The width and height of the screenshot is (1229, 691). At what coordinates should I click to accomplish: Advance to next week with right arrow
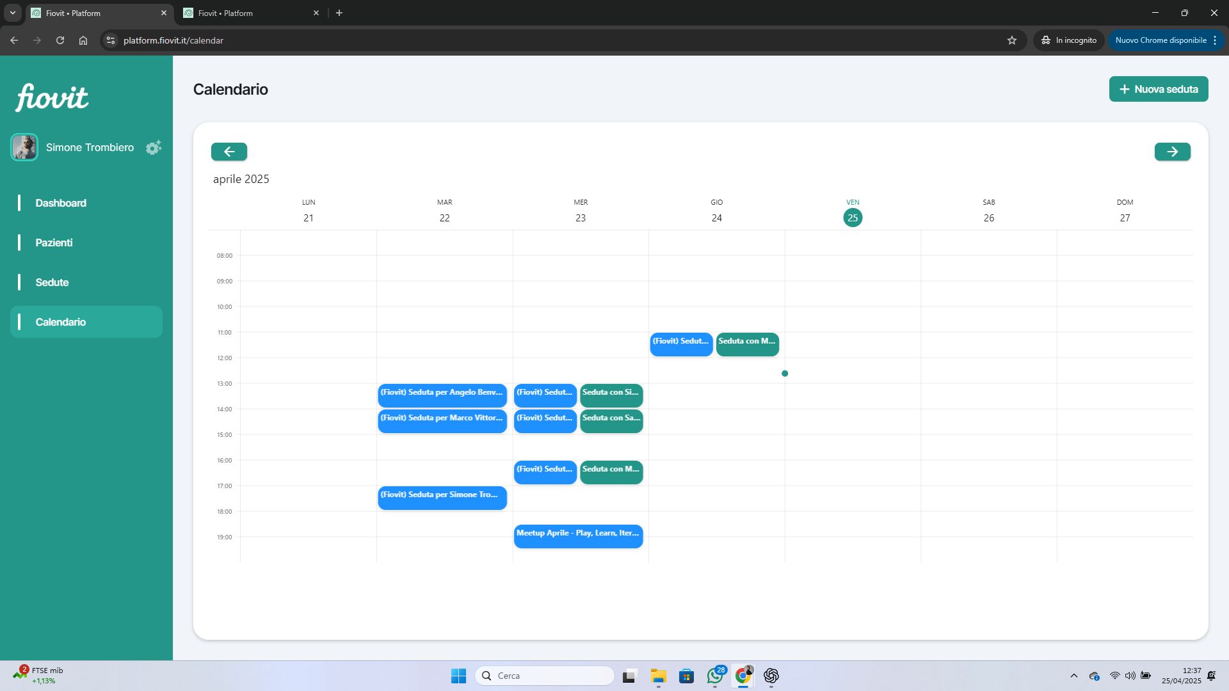[x=1172, y=152]
